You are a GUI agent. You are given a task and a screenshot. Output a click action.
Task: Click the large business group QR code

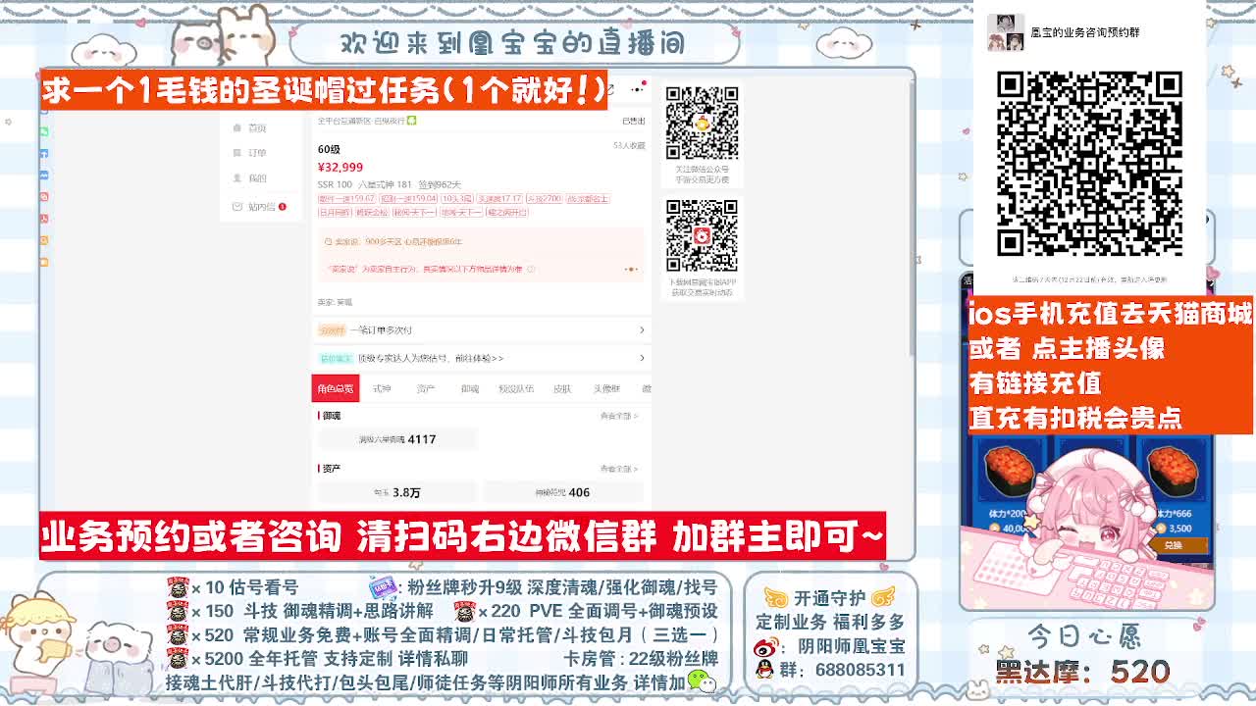(x=1090, y=164)
